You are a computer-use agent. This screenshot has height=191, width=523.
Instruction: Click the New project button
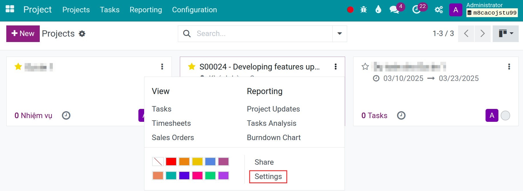point(23,34)
